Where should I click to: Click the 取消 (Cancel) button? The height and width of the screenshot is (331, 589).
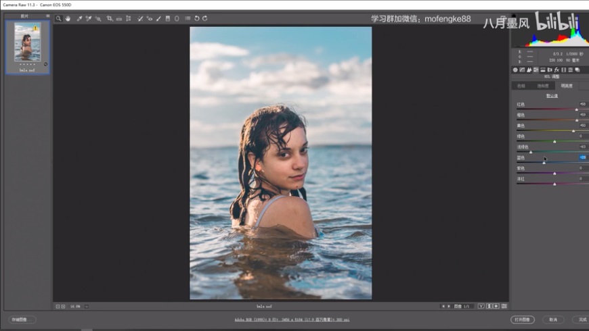pos(554,320)
